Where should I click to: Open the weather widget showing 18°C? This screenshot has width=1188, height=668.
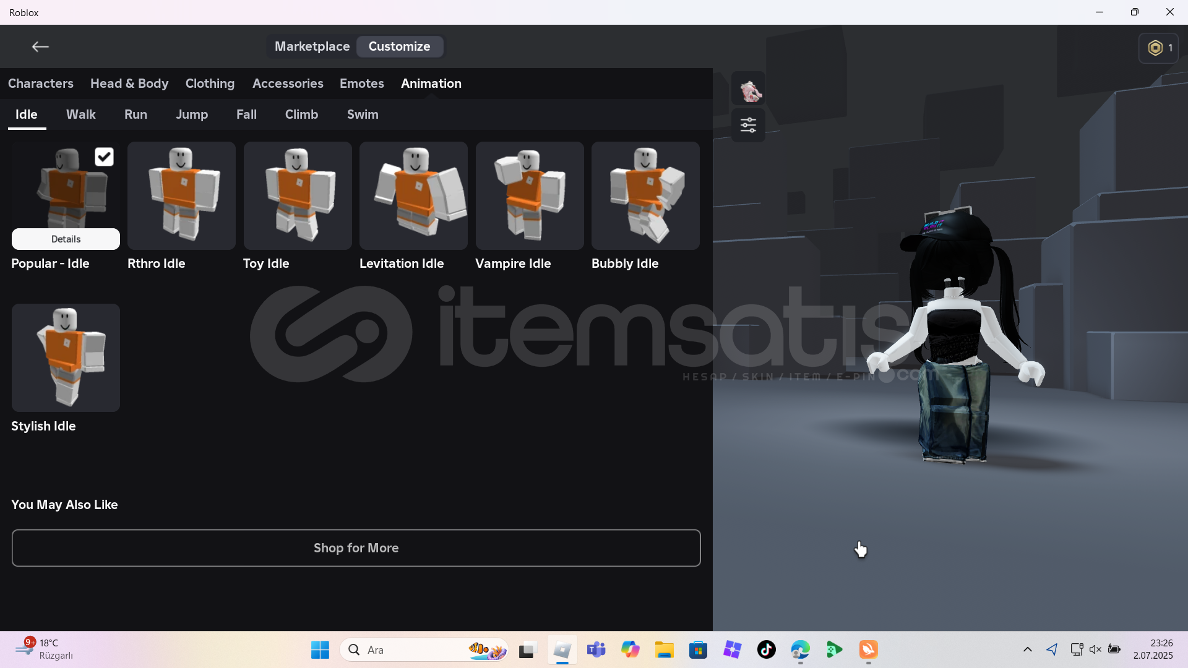point(45,649)
